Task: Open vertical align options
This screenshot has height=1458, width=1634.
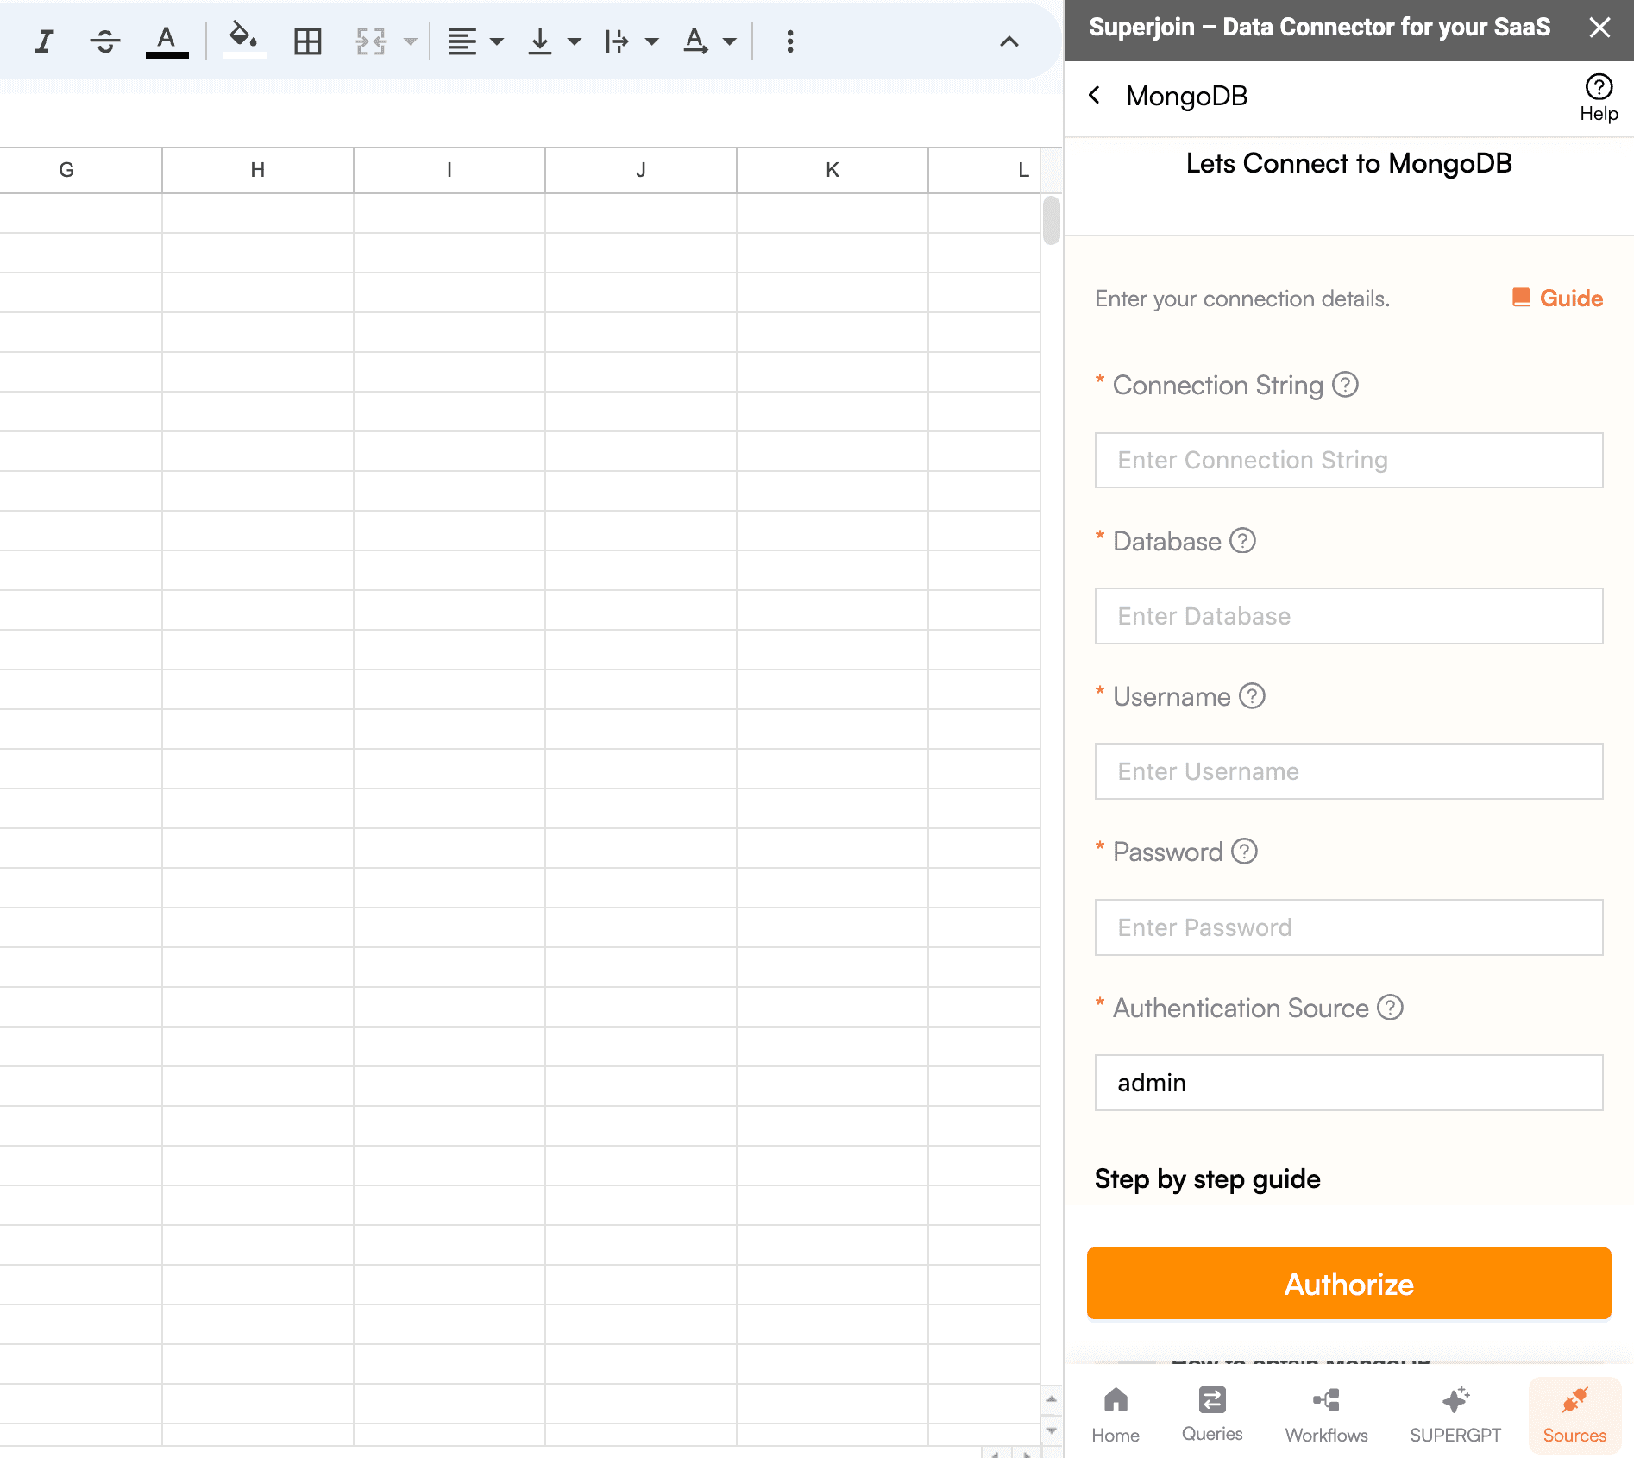Action: [x=540, y=41]
